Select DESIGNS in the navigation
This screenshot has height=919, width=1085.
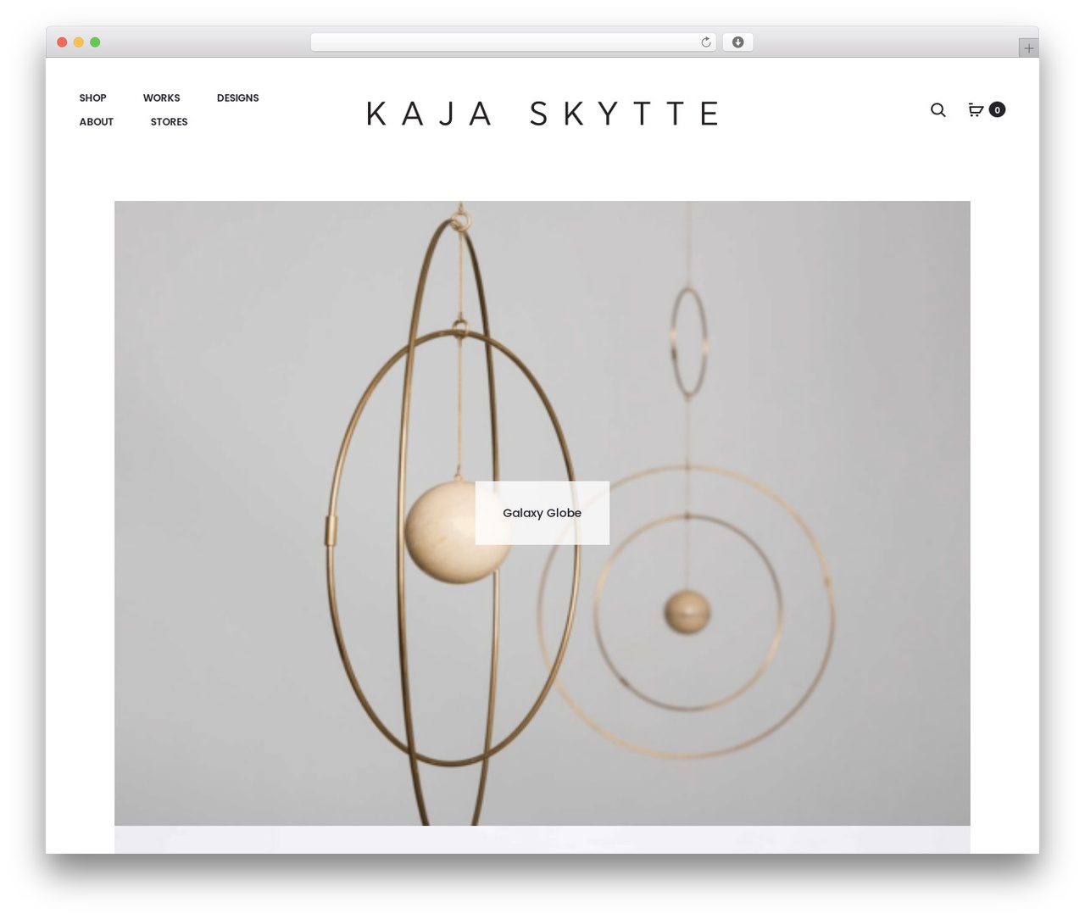pos(237,98)
